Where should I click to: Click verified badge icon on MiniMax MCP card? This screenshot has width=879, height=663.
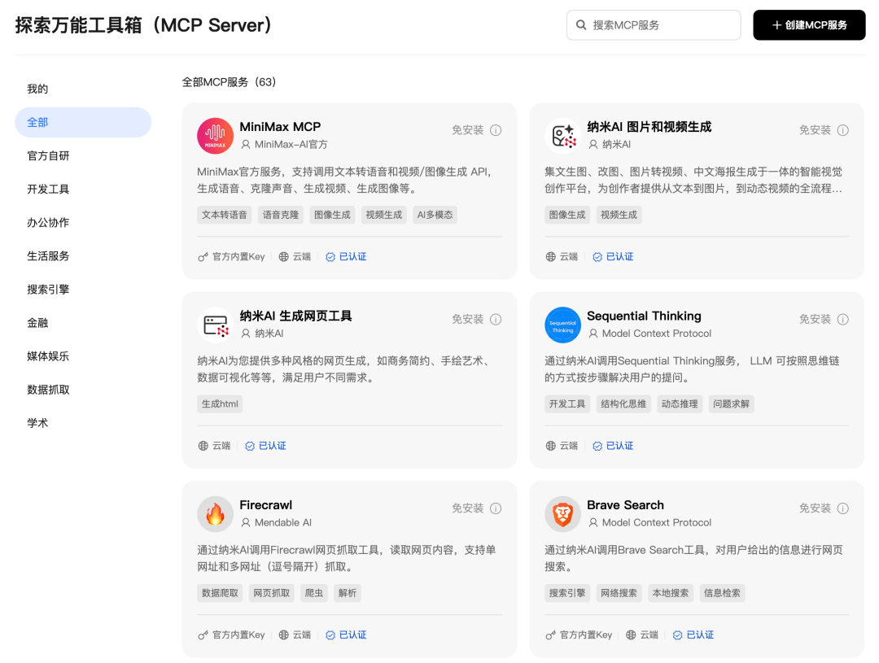pyautogui.click(x=330, y=257)
